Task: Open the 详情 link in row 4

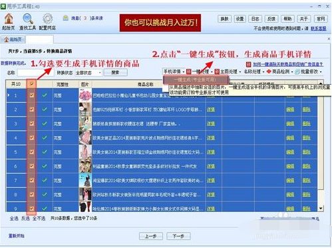Action: 211,138
